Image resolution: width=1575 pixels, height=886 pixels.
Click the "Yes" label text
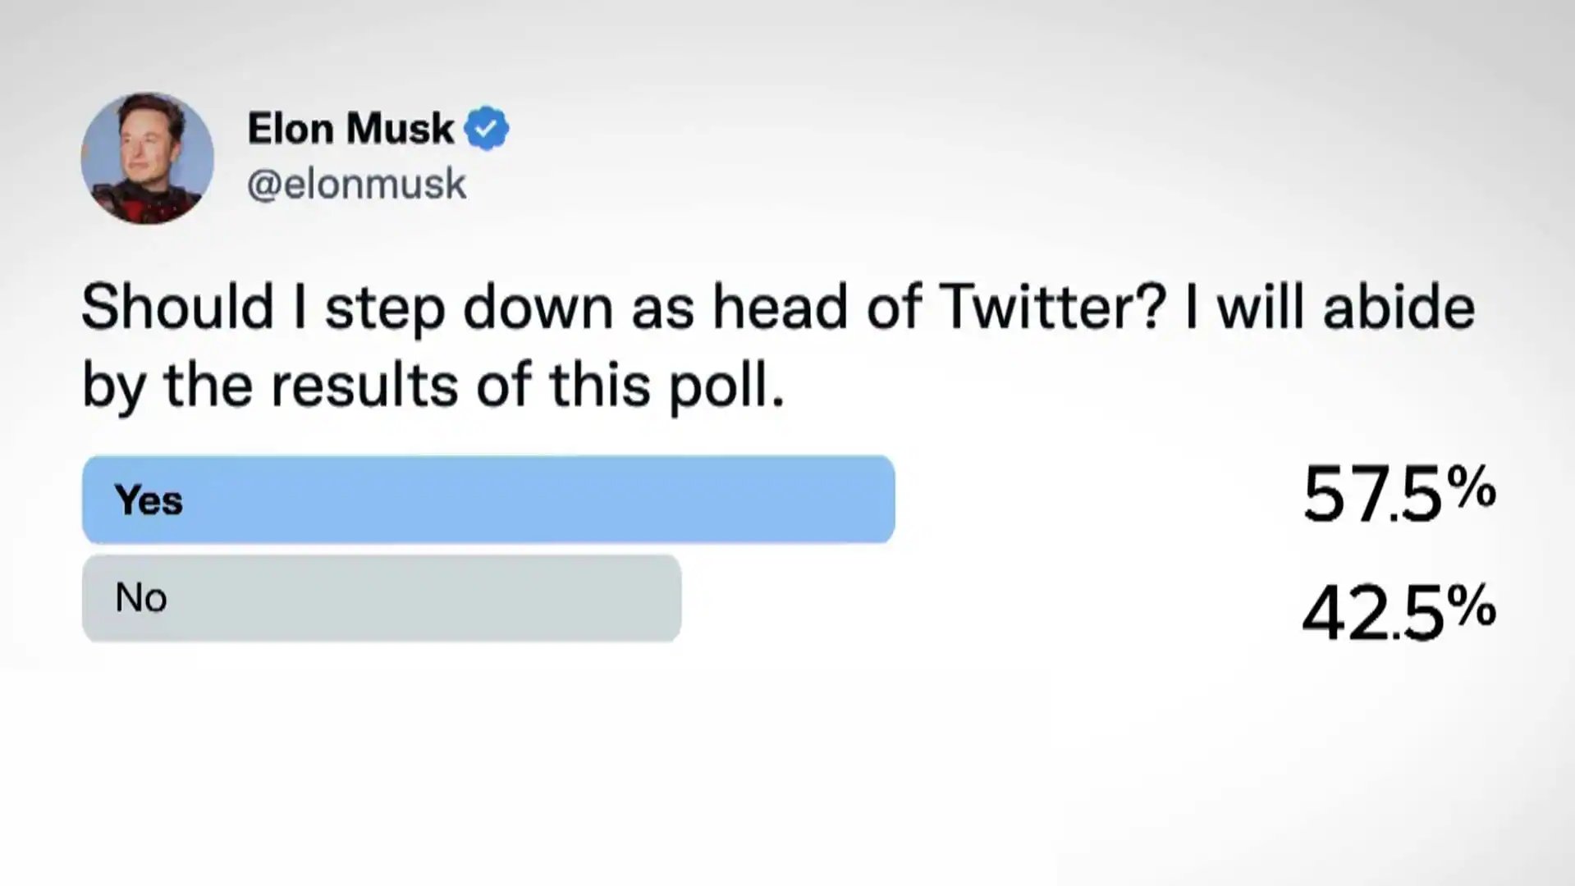149,500
